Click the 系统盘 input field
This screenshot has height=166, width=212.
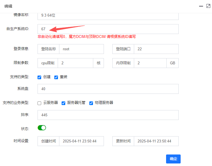[x=108, y=89]
